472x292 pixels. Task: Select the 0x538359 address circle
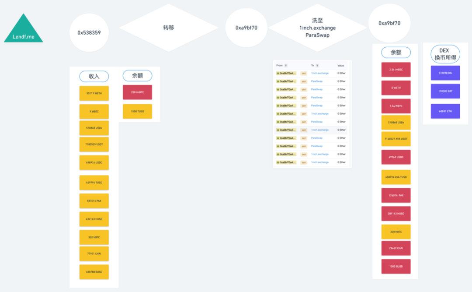(89, 32)
